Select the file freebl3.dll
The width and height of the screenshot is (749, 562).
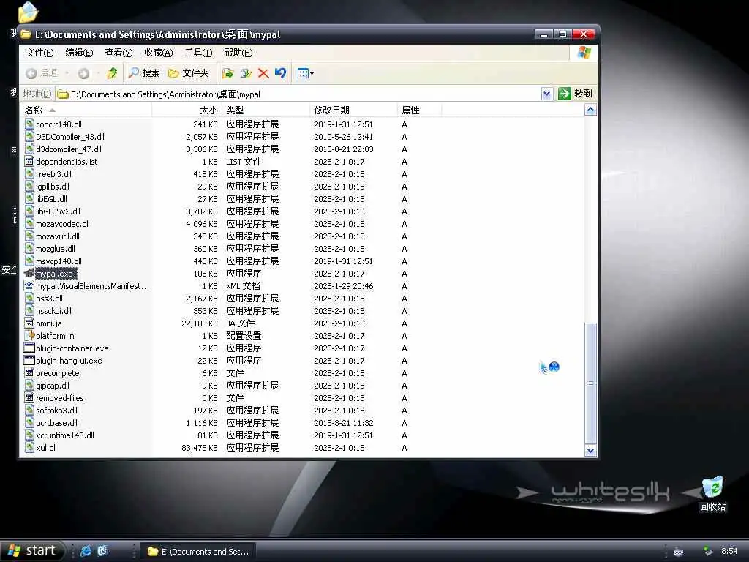coord(53,174)
